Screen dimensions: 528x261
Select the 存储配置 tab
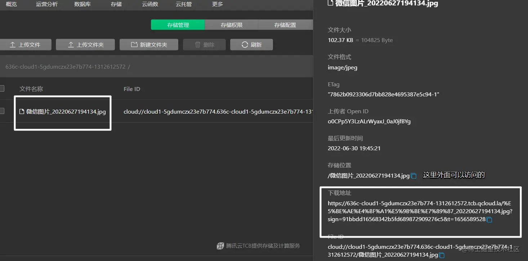coord(285,25)
